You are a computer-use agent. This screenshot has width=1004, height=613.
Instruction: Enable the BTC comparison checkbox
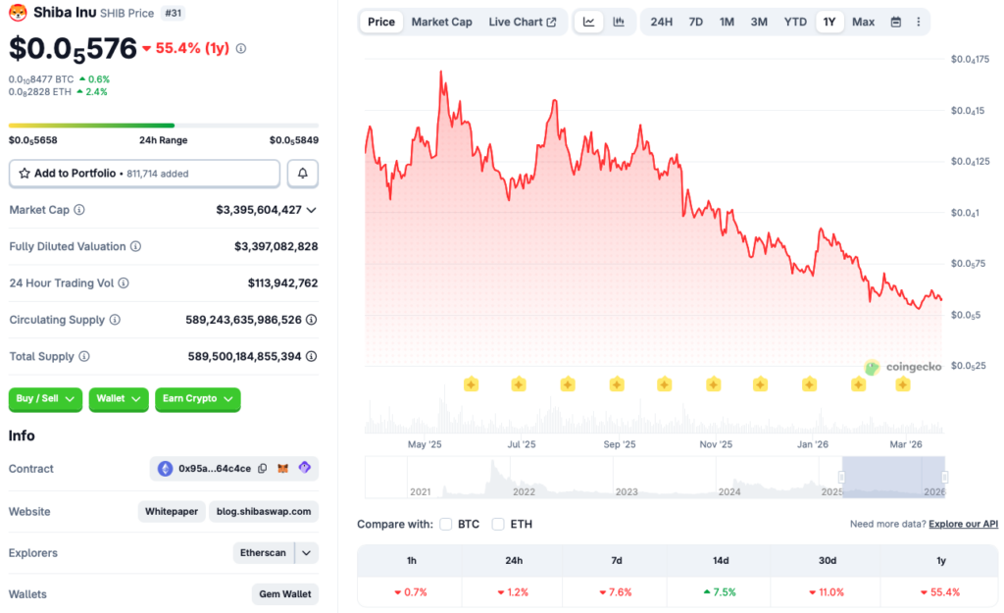446,524
